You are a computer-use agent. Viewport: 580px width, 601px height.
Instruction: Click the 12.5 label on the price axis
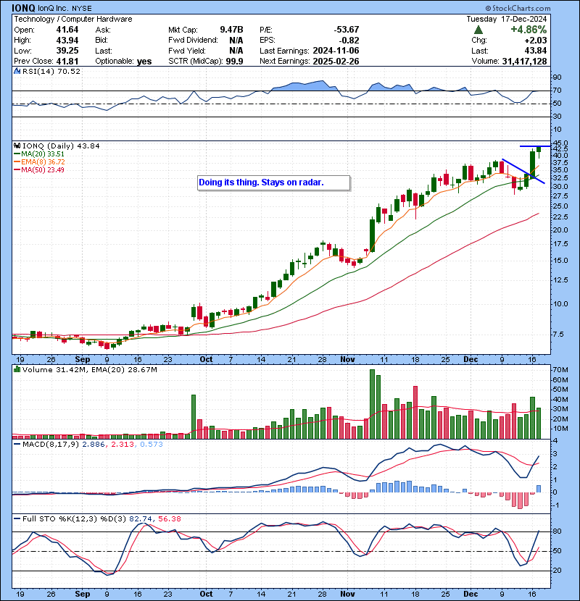560,280
